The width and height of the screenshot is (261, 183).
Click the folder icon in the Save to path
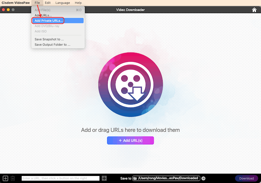(135, 179)
